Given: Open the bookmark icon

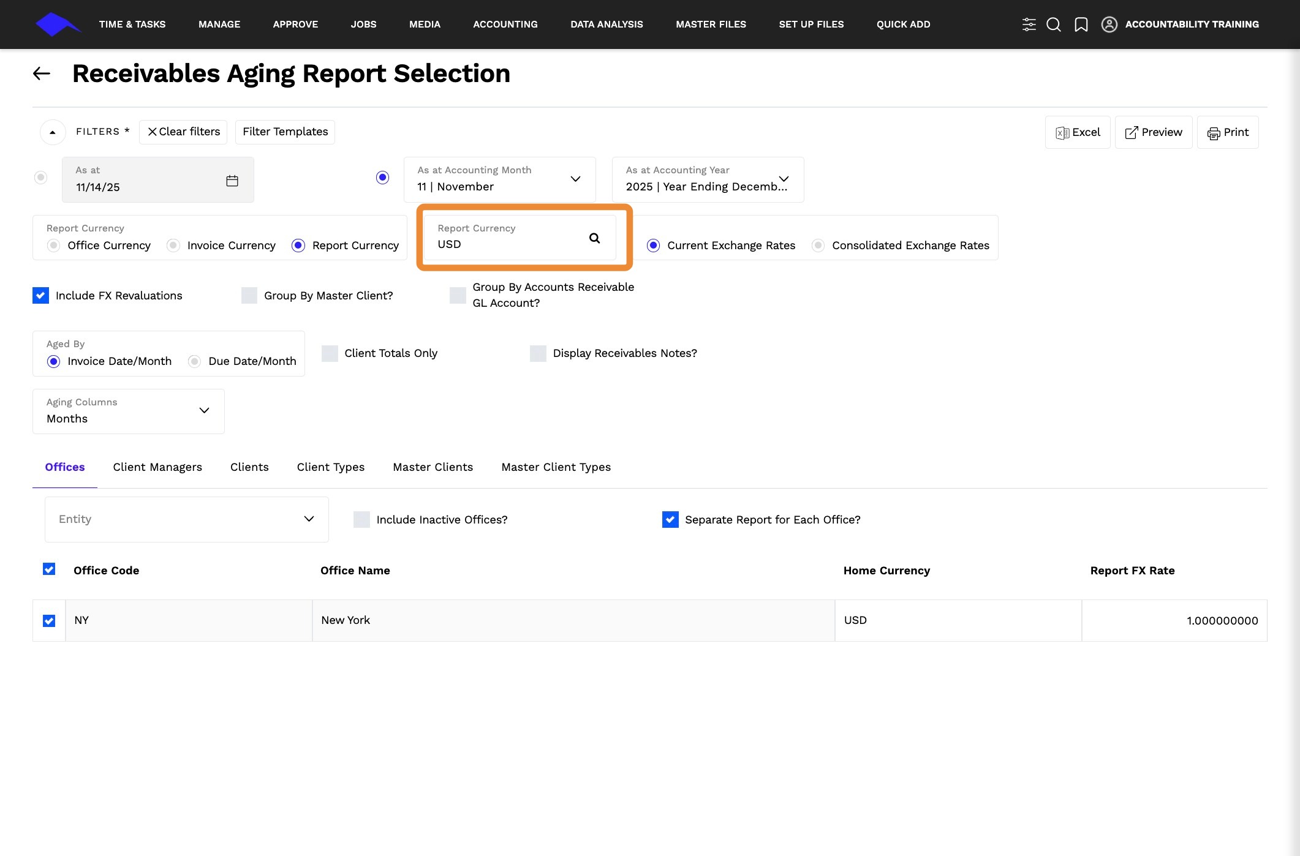Looking at the screenshot, I should (x=1081, y=24).
